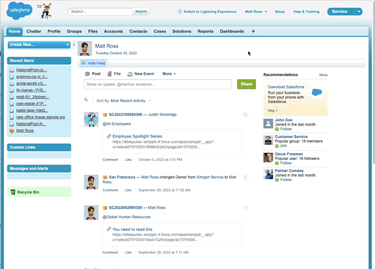Click the Salesforce cloud logo
Screen dimensions: 375x269
point(19,11)
